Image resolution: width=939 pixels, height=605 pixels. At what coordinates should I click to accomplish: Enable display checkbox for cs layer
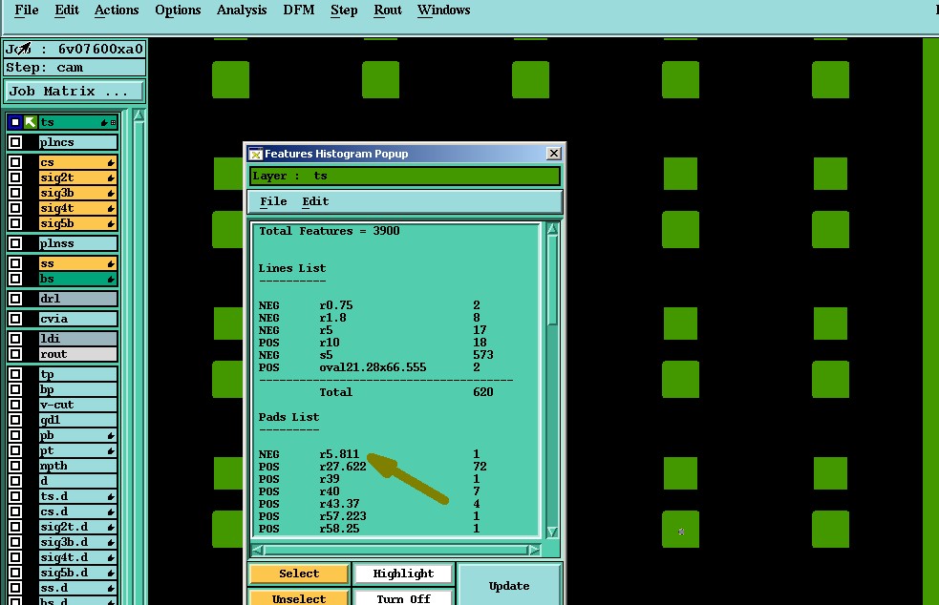15,162
